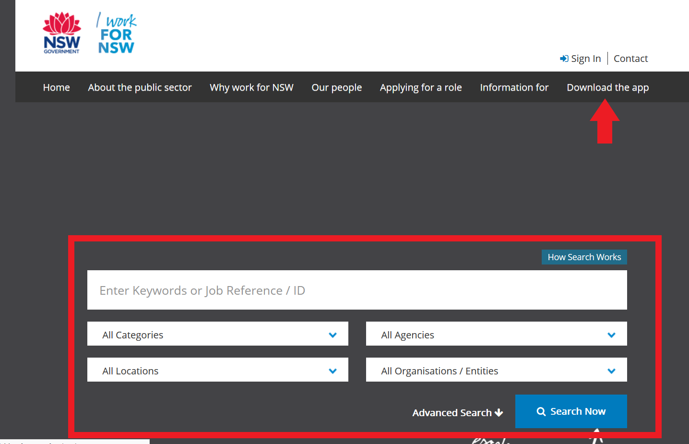Click the 'I work FOR NSW' logo
Viewport: 689px width, 444px height.
pos(116,32)
